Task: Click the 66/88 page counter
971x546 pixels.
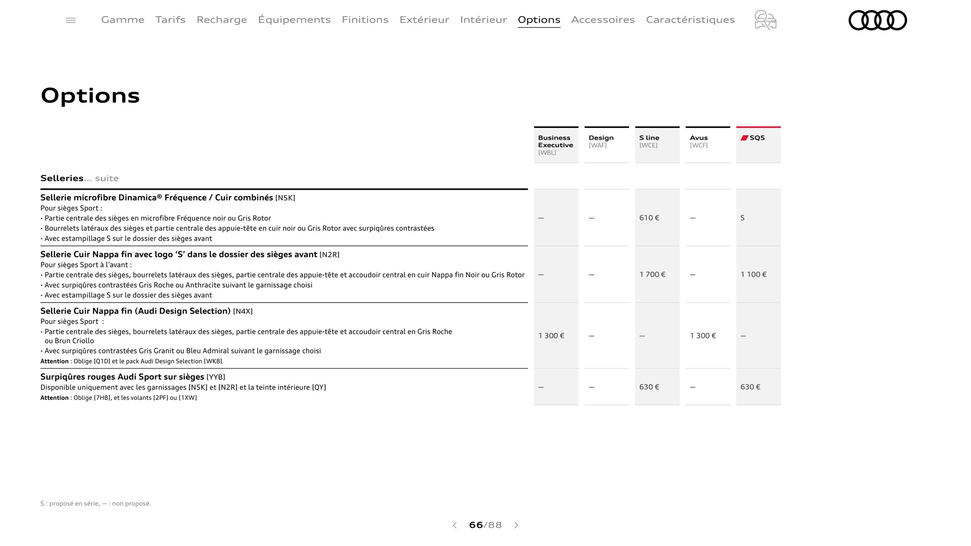Action: pyautogui.click(x=485, y=525)
